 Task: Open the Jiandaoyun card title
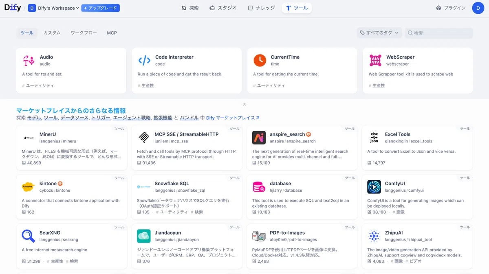point(168,233)
